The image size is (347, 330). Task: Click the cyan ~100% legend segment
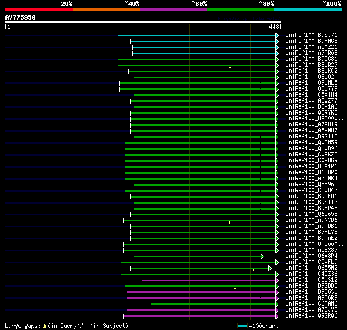click(308, 10)
